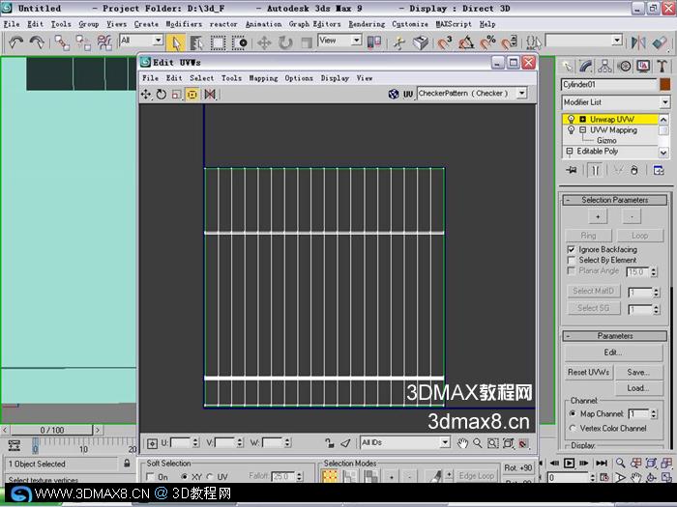Select the Rotate tool in Edit UVWs
Screen dimensions: 677x507
162,94
